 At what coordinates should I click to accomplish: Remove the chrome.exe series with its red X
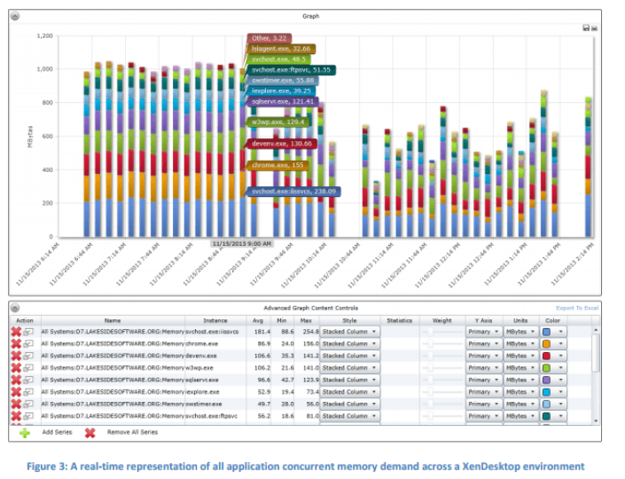click(x=16, y=343)
